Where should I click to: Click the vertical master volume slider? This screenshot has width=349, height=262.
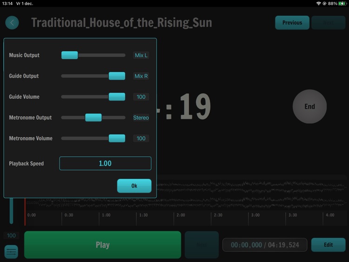[11, 211]
